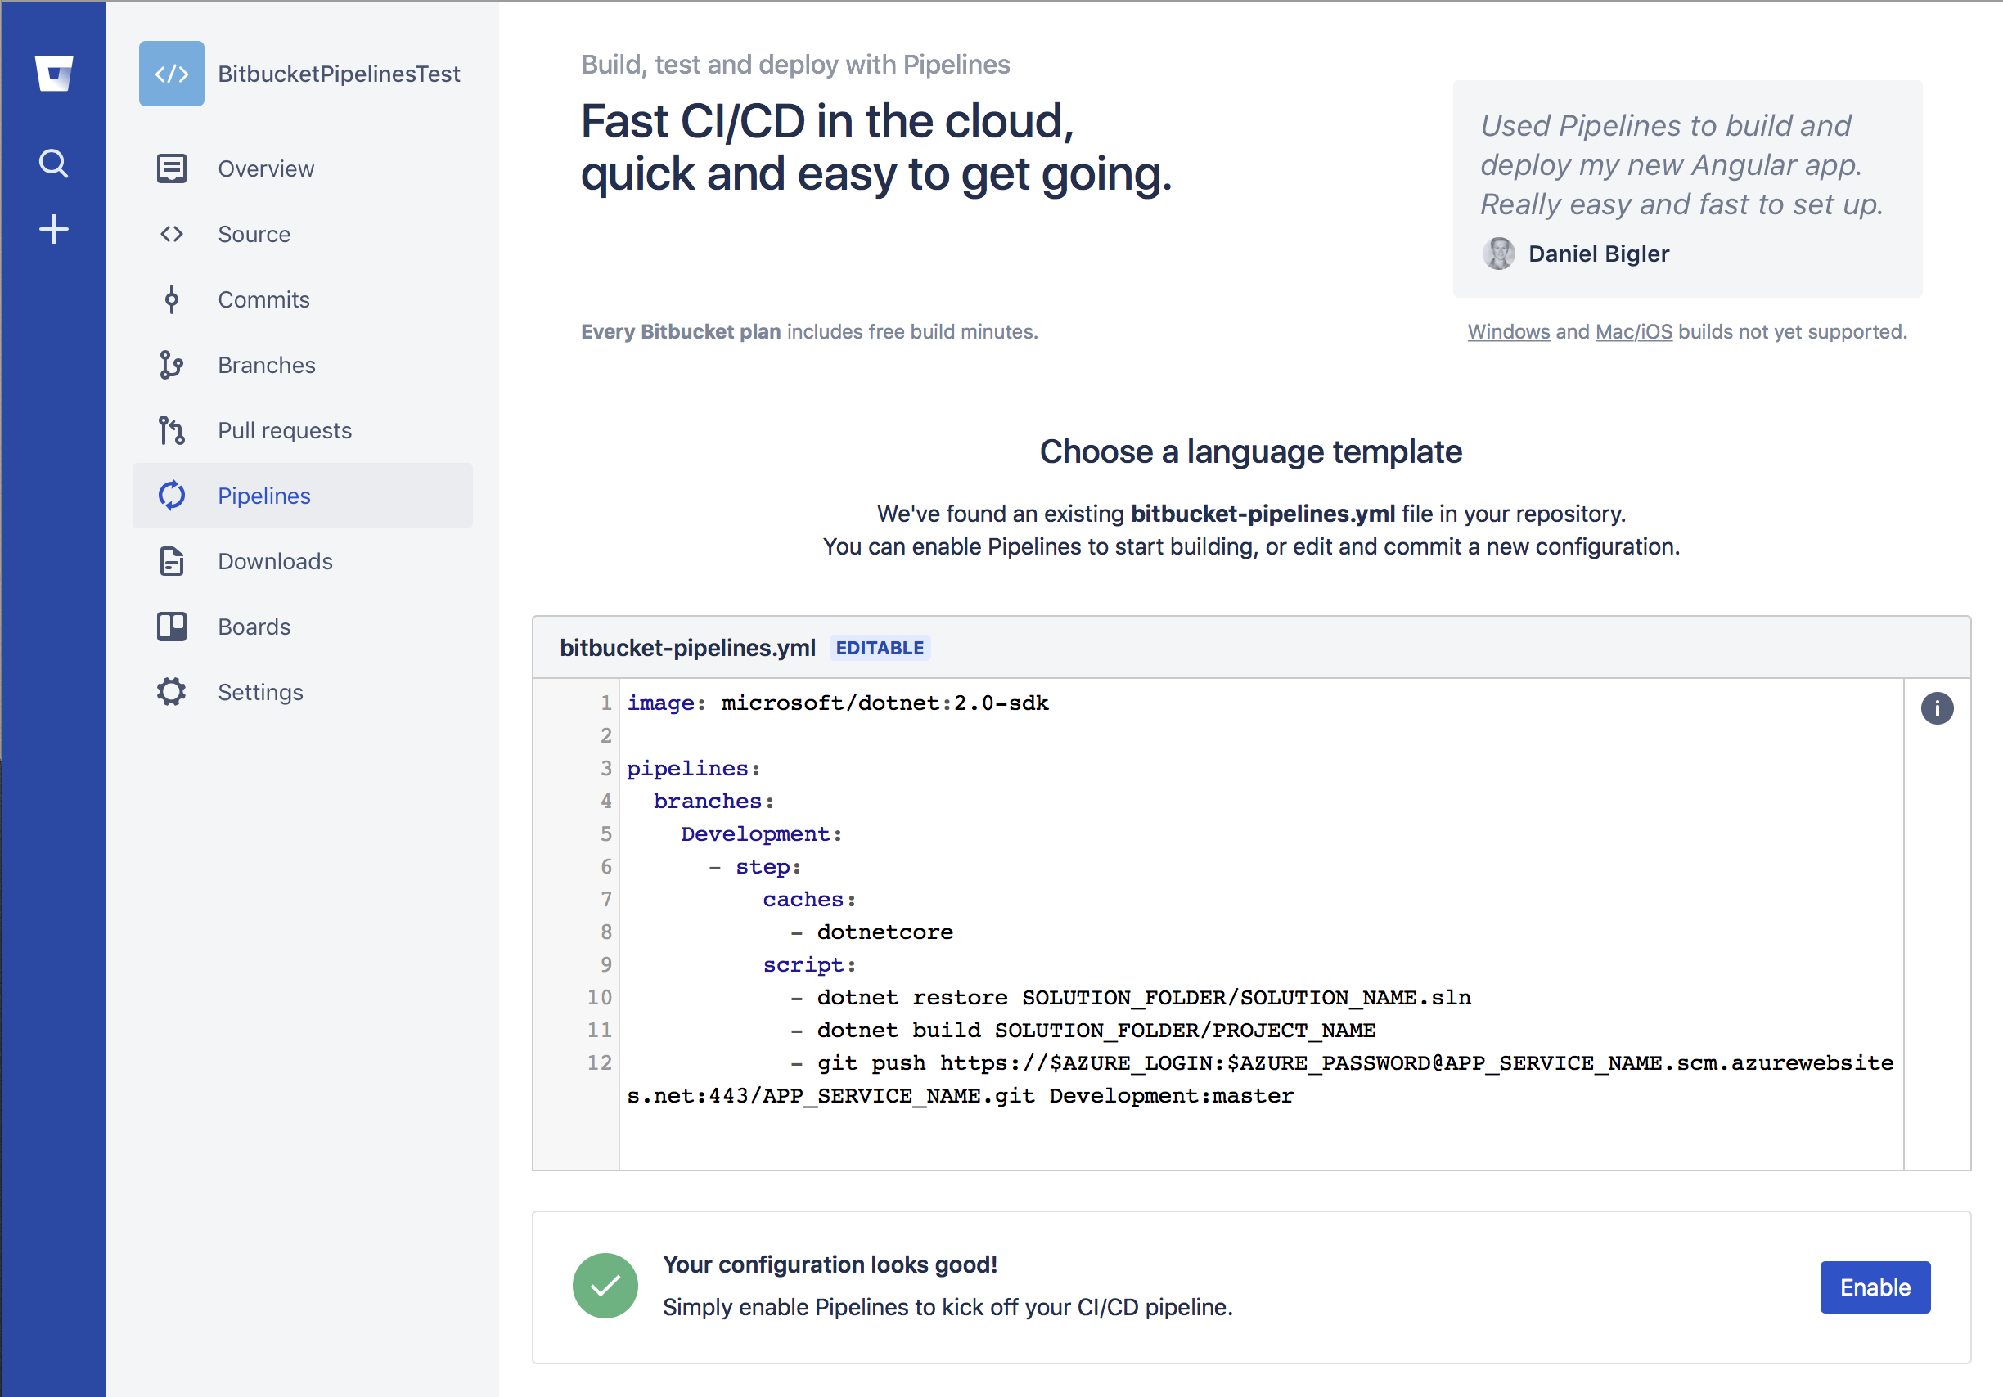2003x1397 pixels.
Task: Click the Pipelines circular arrows icon
Action: pos(172,496)
